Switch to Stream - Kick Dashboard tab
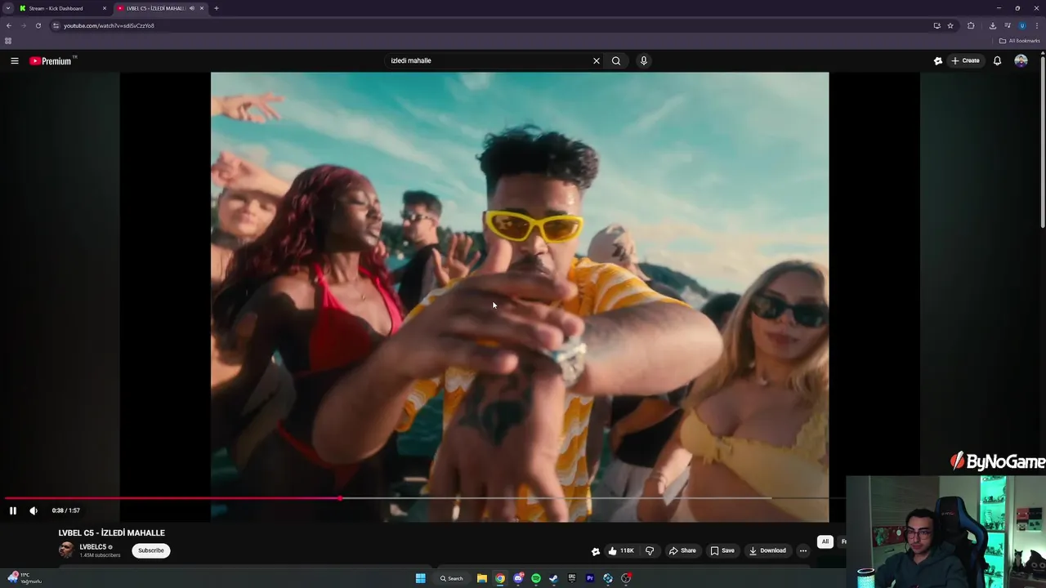Image resolution: width=1046 pixels, height=588 pixels. point(62,8)
